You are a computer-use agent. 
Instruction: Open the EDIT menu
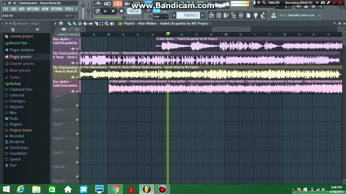pyautogui.click(x=14, y=9)
